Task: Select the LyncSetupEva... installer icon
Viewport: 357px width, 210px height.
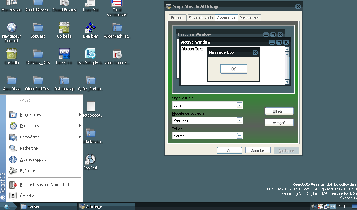Action: pyautogui.click(x=91, y=54)
